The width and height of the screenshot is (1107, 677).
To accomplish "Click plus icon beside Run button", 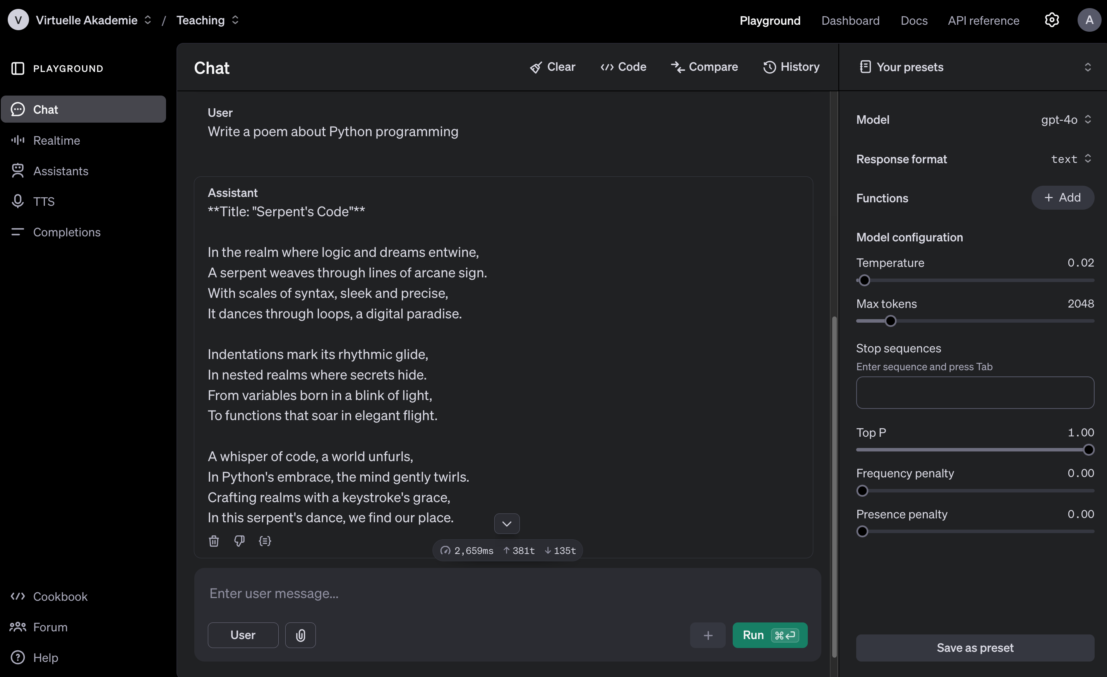I will point(708,635).
